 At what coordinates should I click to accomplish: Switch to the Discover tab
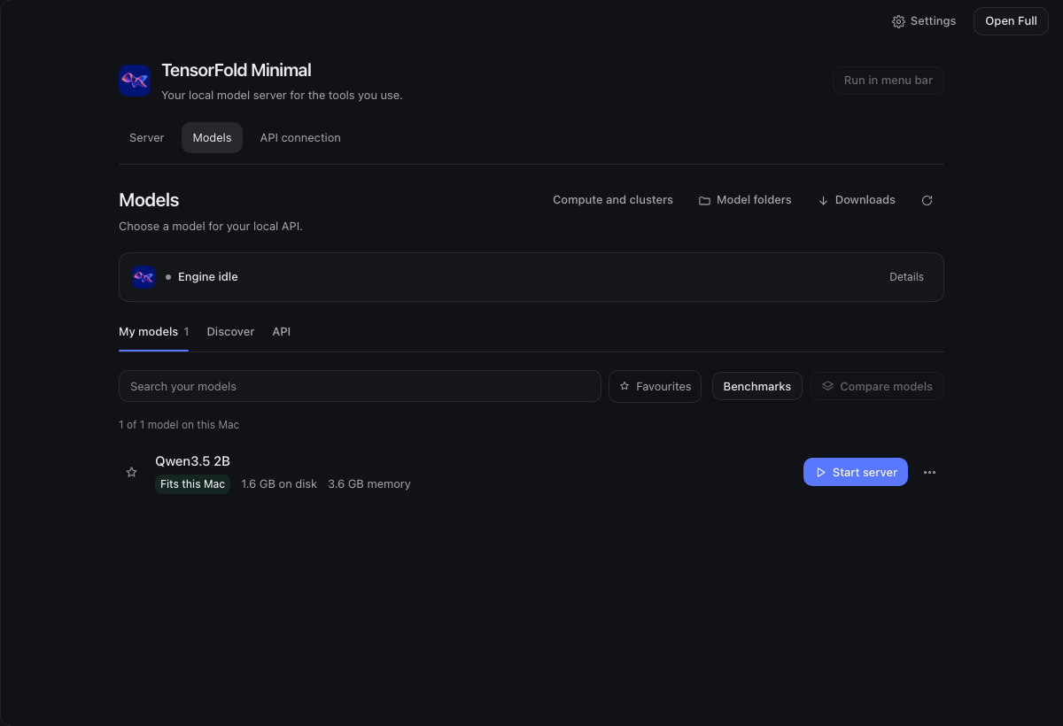[x=230, y=332]
